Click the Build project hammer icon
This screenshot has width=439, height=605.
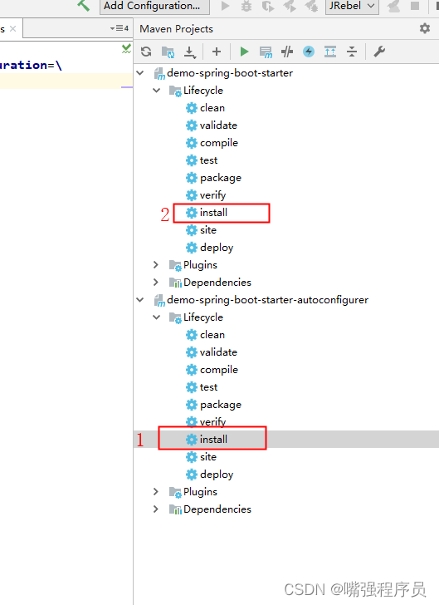83,5
